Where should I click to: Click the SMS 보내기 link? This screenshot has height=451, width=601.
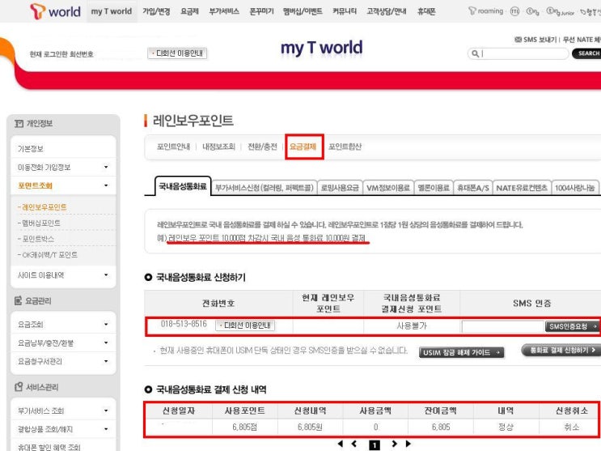coord(535,40)
